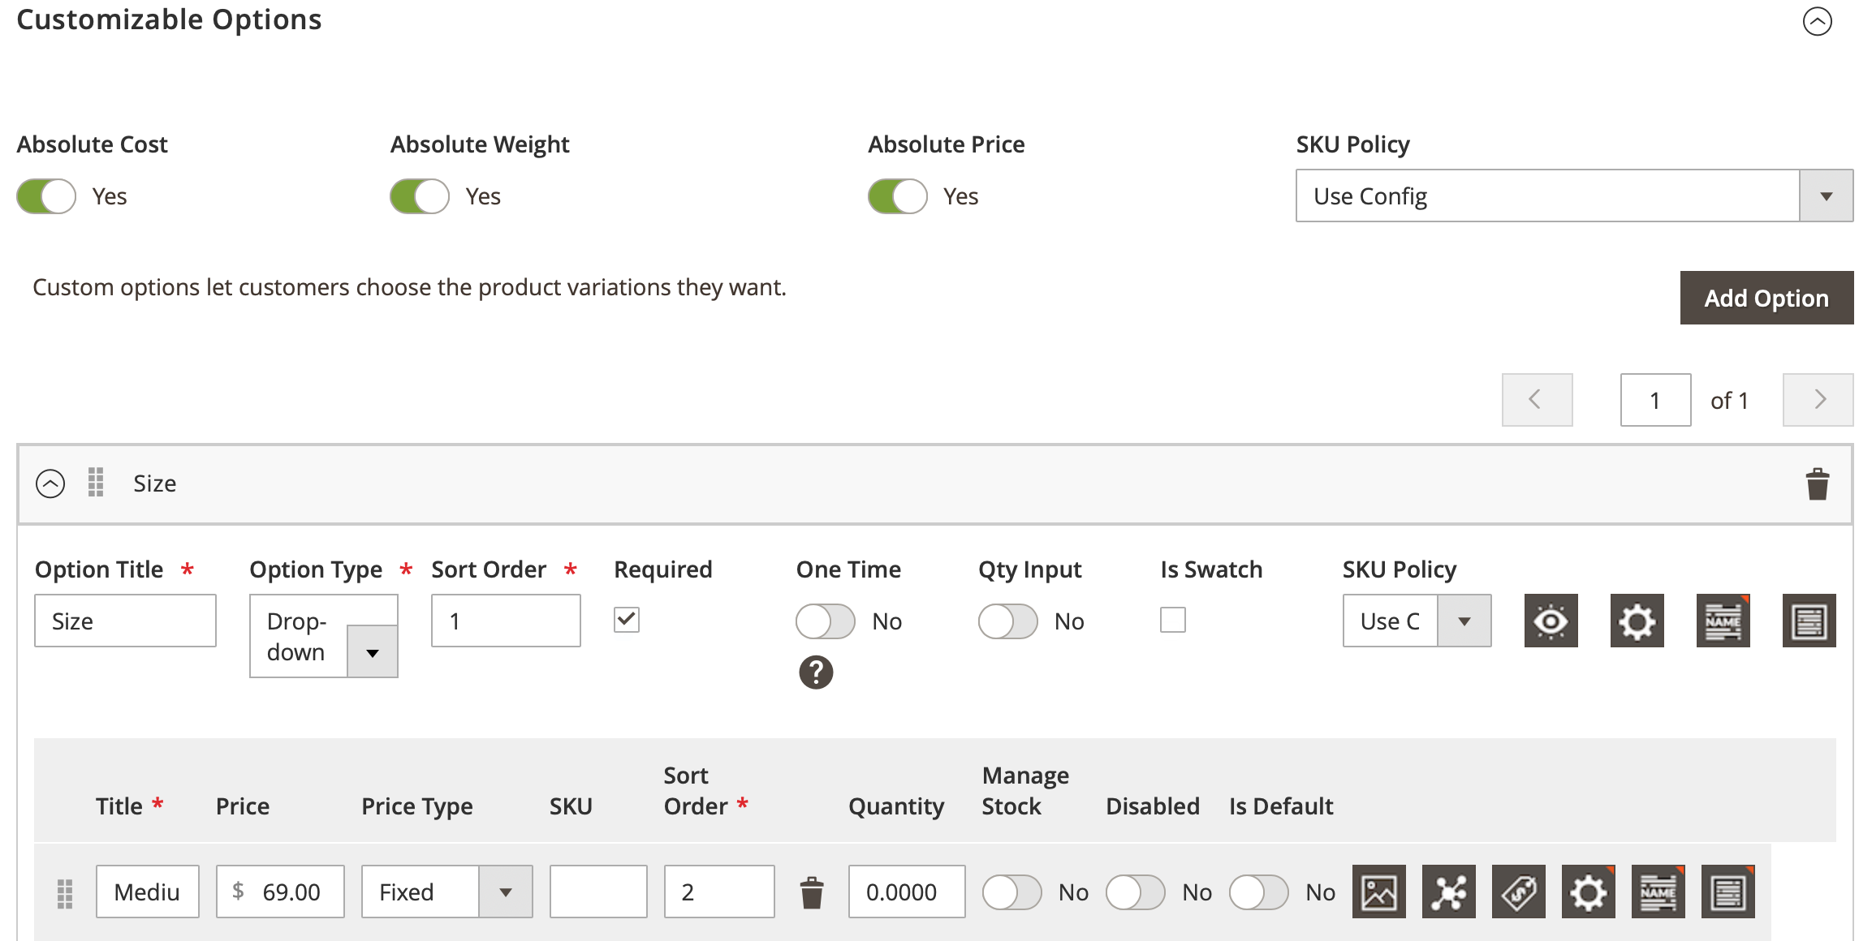Collapse the Customizable Options section
Screen dimensions: 1859x941
(1817, 21)
